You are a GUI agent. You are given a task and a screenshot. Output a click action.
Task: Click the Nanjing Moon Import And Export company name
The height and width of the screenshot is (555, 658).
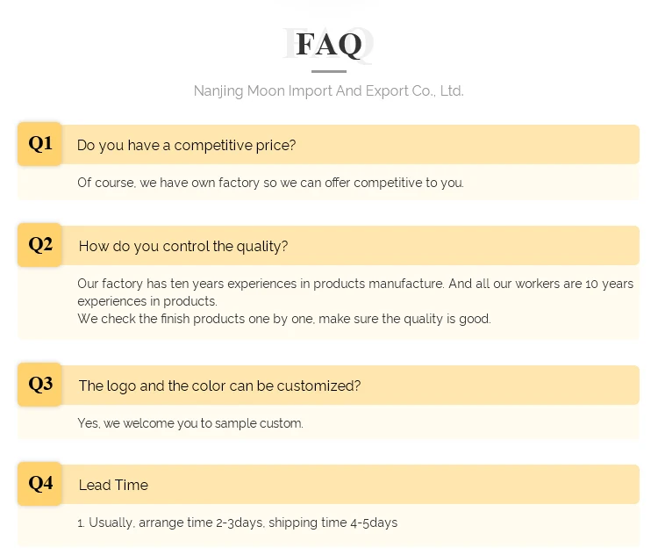329,90
